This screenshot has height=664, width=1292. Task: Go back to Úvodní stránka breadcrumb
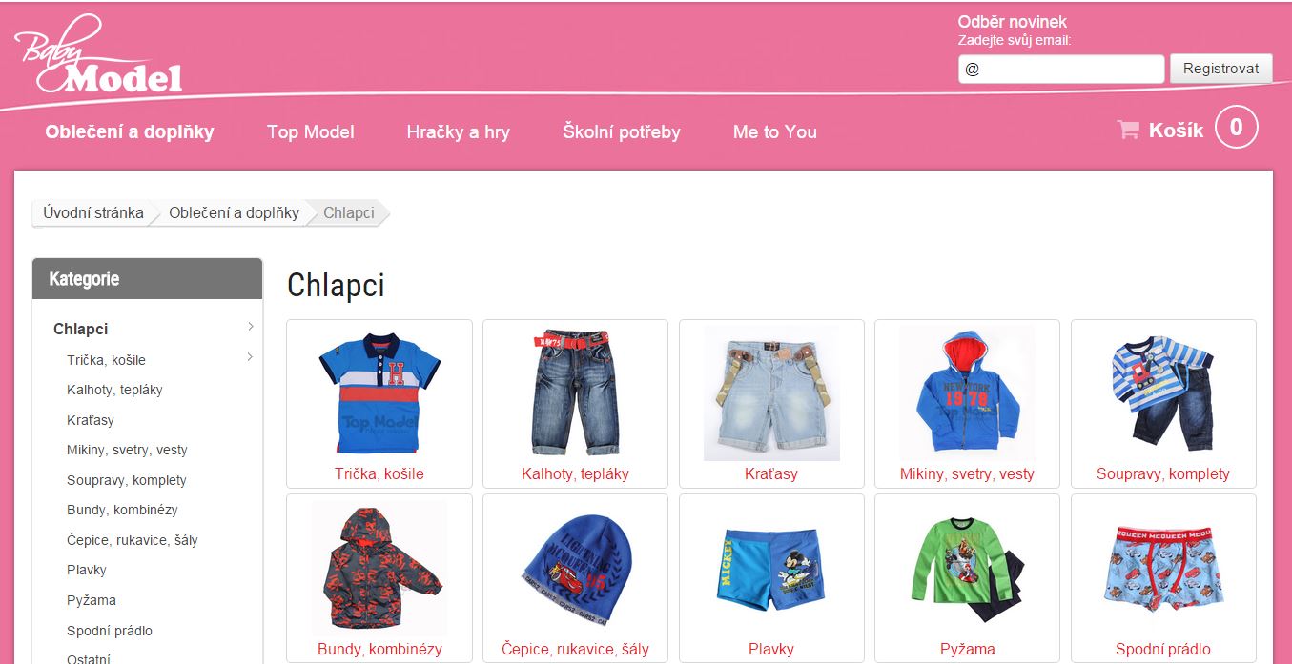coord(93,212)
